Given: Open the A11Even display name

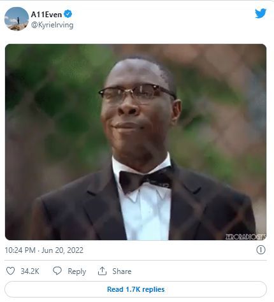Looking at the screenshot, I should tap(47, 15).
